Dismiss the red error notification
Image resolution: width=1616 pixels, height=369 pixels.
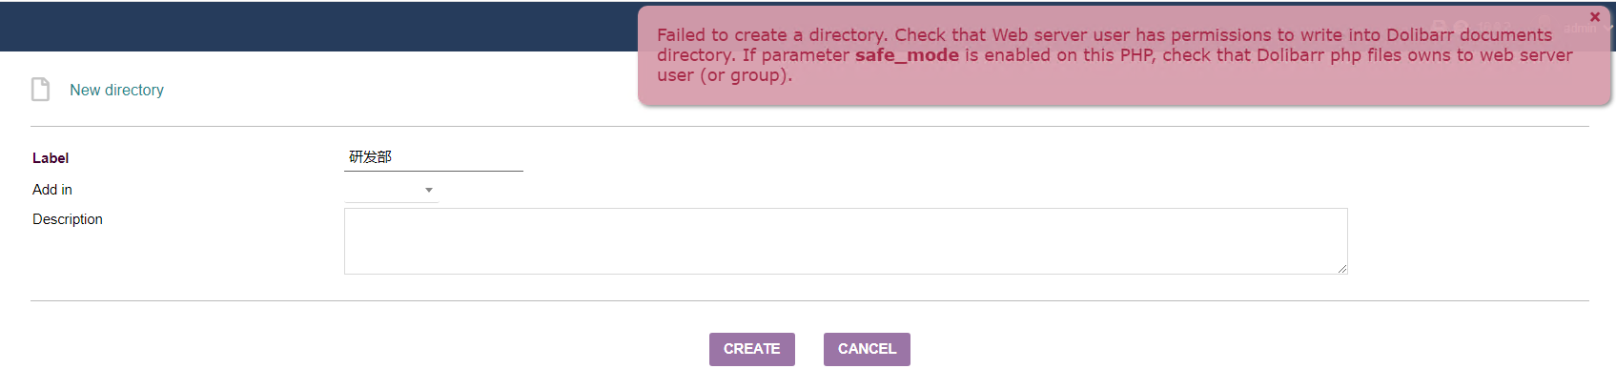click(x=1595, y=17)
